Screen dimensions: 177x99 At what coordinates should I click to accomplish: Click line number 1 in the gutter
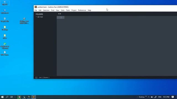pyautogui.click(x=61, y=17)
